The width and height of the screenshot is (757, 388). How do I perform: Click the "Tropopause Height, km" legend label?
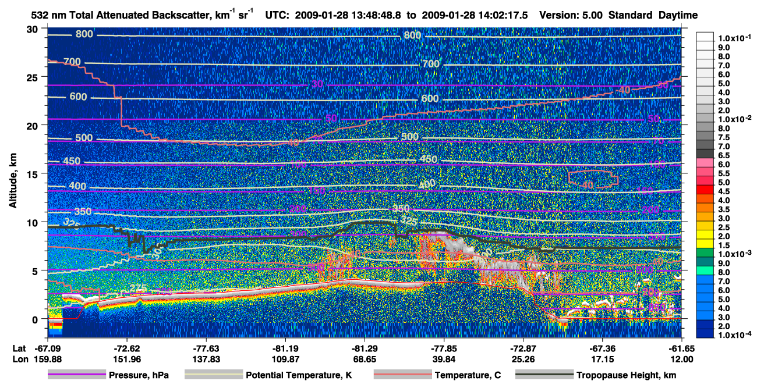(x=626, y=376)
